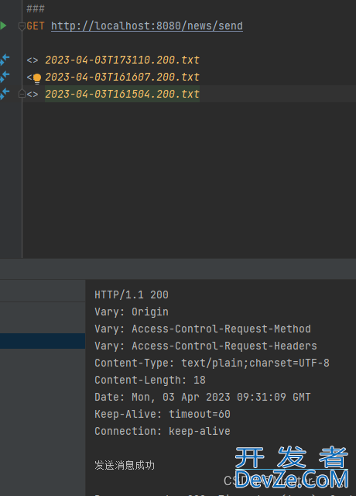Image resolution: width=356 pixels, height=496 pixels.
Task: Click the Connection: keep-alive header
Action: click(x=163, y=432)
